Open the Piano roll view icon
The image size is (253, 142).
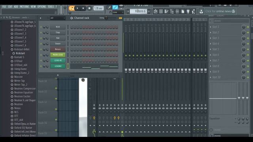click(x=166, y=11)
